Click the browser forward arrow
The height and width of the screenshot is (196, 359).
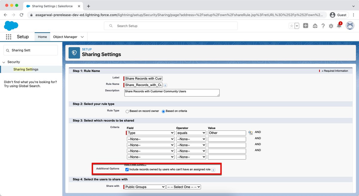(x=13, y=15)
